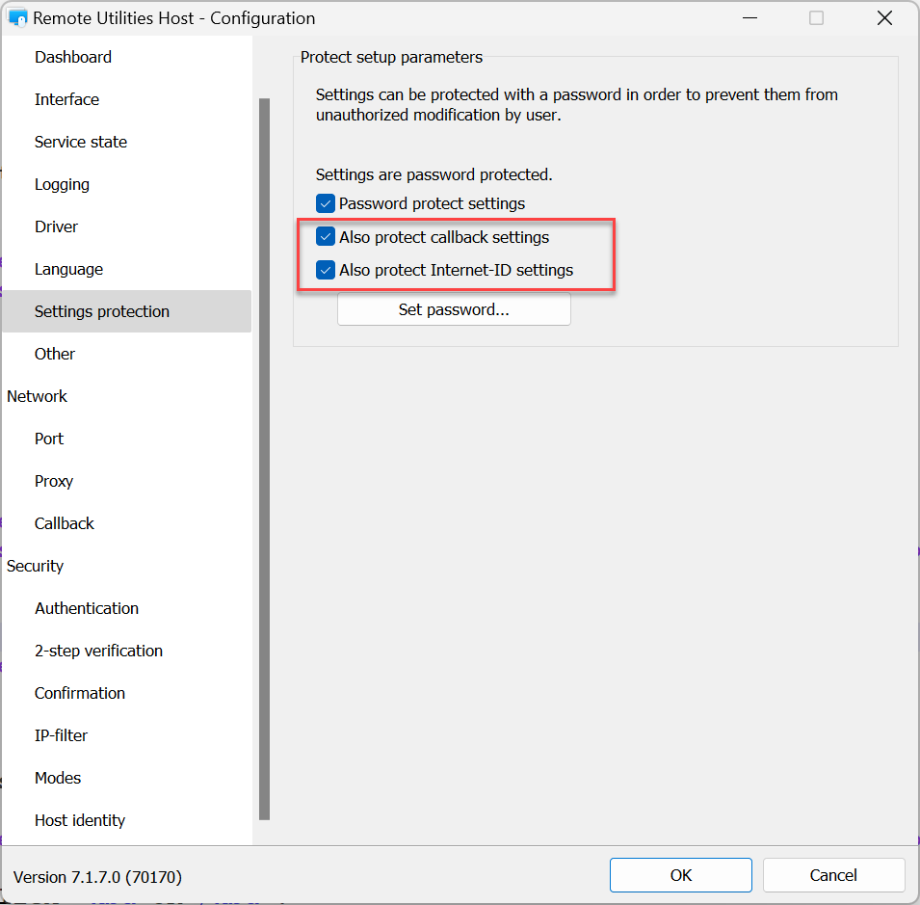Viewport: 920px width, 905px height.
Task: Select Proxy under Network
Action: point(54,481)
